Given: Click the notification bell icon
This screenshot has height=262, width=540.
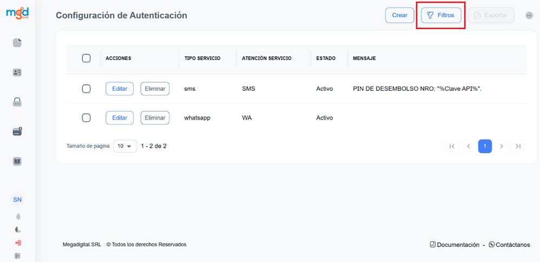Looking at the screenshot, I should tap(18, 217).
